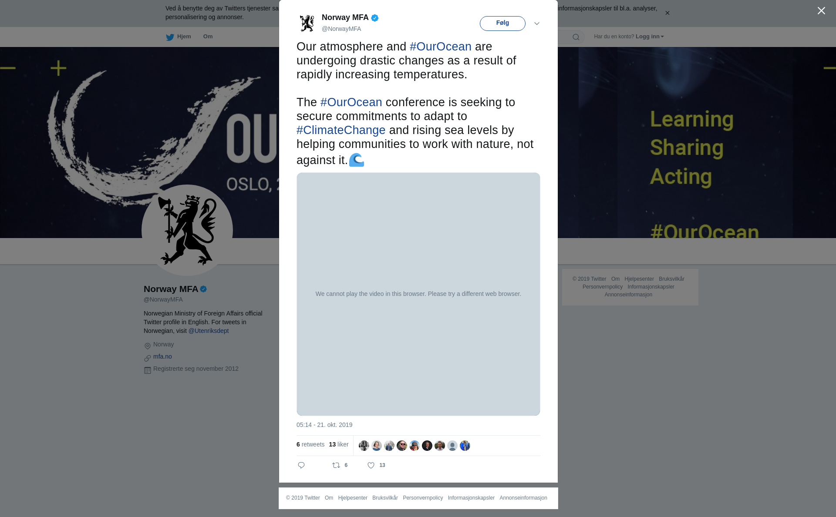
Task: Open the Logg inn dropdown
Action: point(650,37)
